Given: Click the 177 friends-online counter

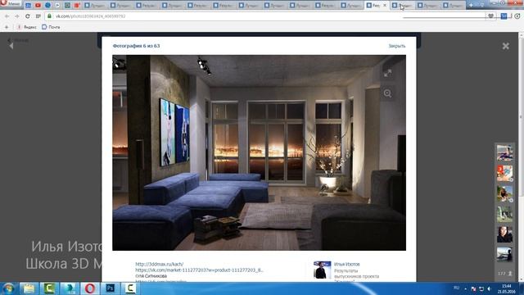Looking at the screenshot, I should tap(505, 274).
